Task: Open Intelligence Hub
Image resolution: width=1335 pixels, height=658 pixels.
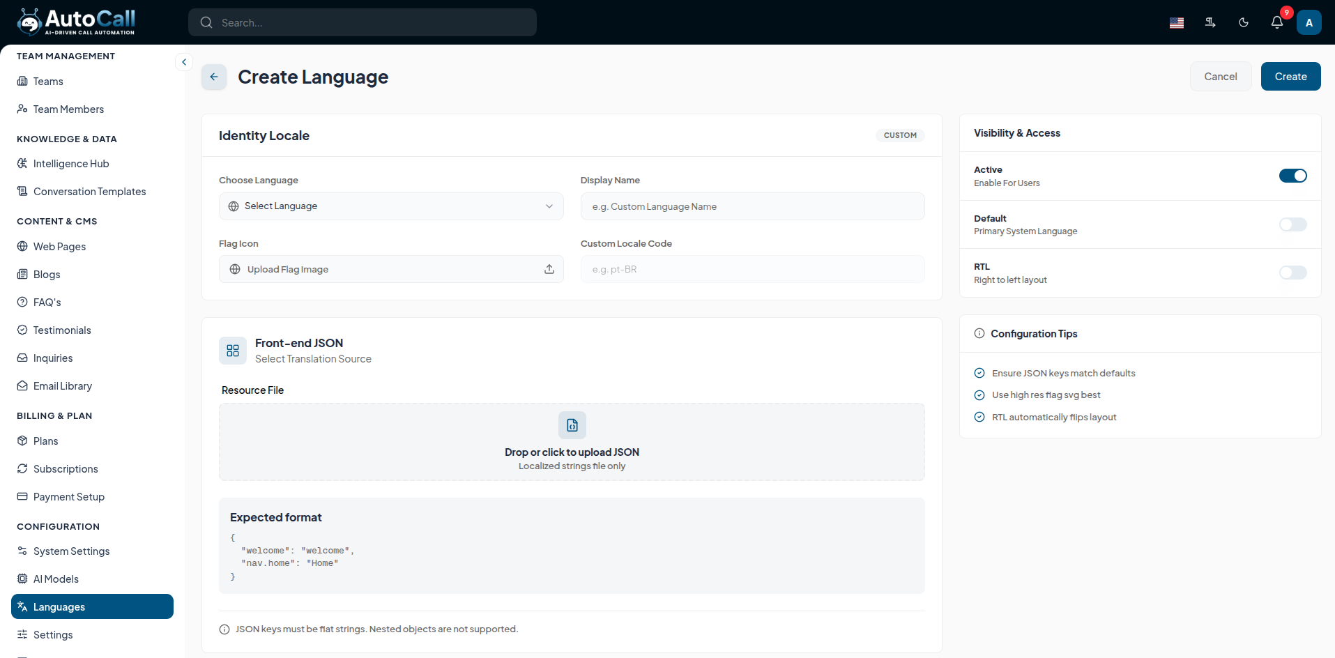Action: 92,164
